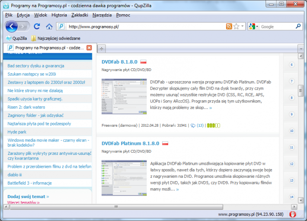Open forum topic 'Bad sectory dysku a gwarancja'
Viewport: 307px width, 221px height.
click(36, 66)
